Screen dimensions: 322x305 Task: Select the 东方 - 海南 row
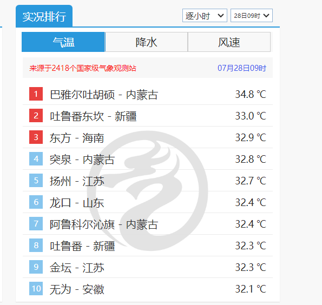click(148, 137)
